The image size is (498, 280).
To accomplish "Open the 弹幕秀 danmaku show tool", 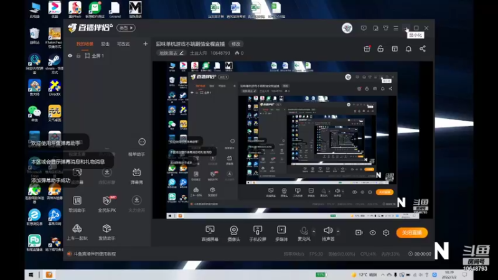I will point(136,176).
